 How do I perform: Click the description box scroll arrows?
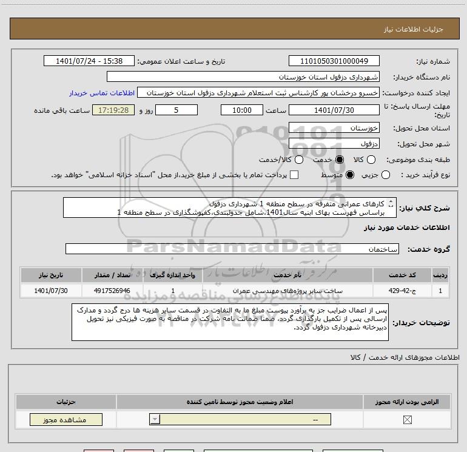391,204
